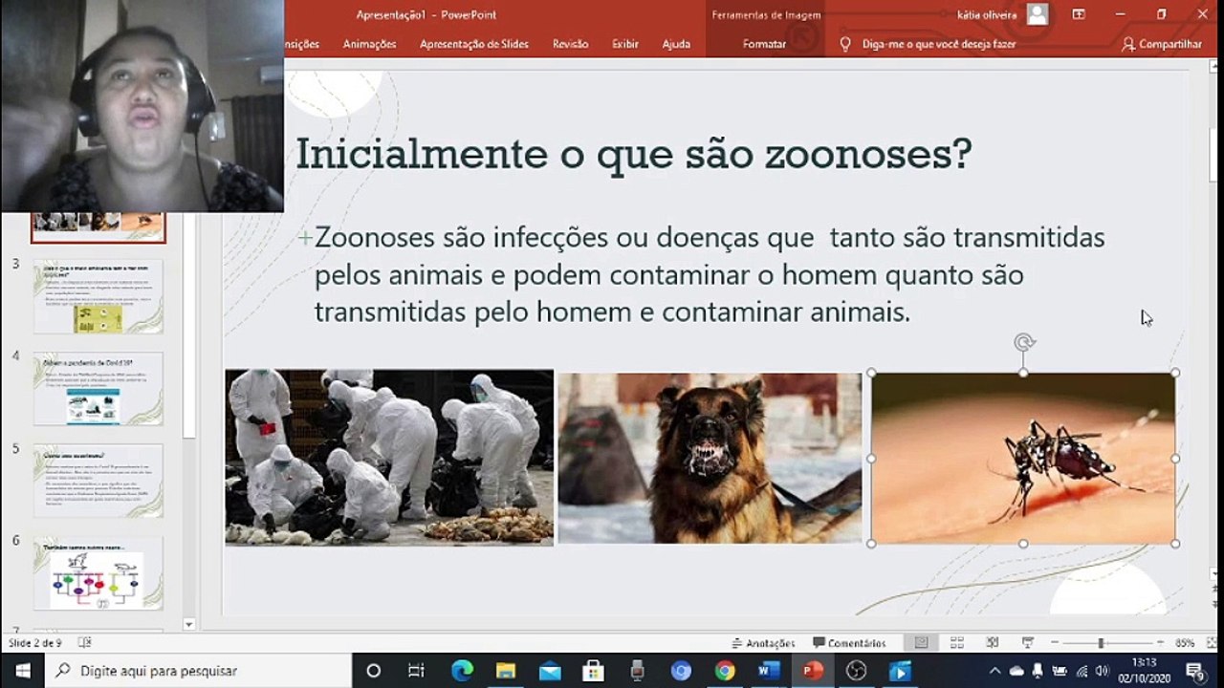1224x688 pixels.
Task: Click the zoom in plus button
Action: tap(1160, 643)
